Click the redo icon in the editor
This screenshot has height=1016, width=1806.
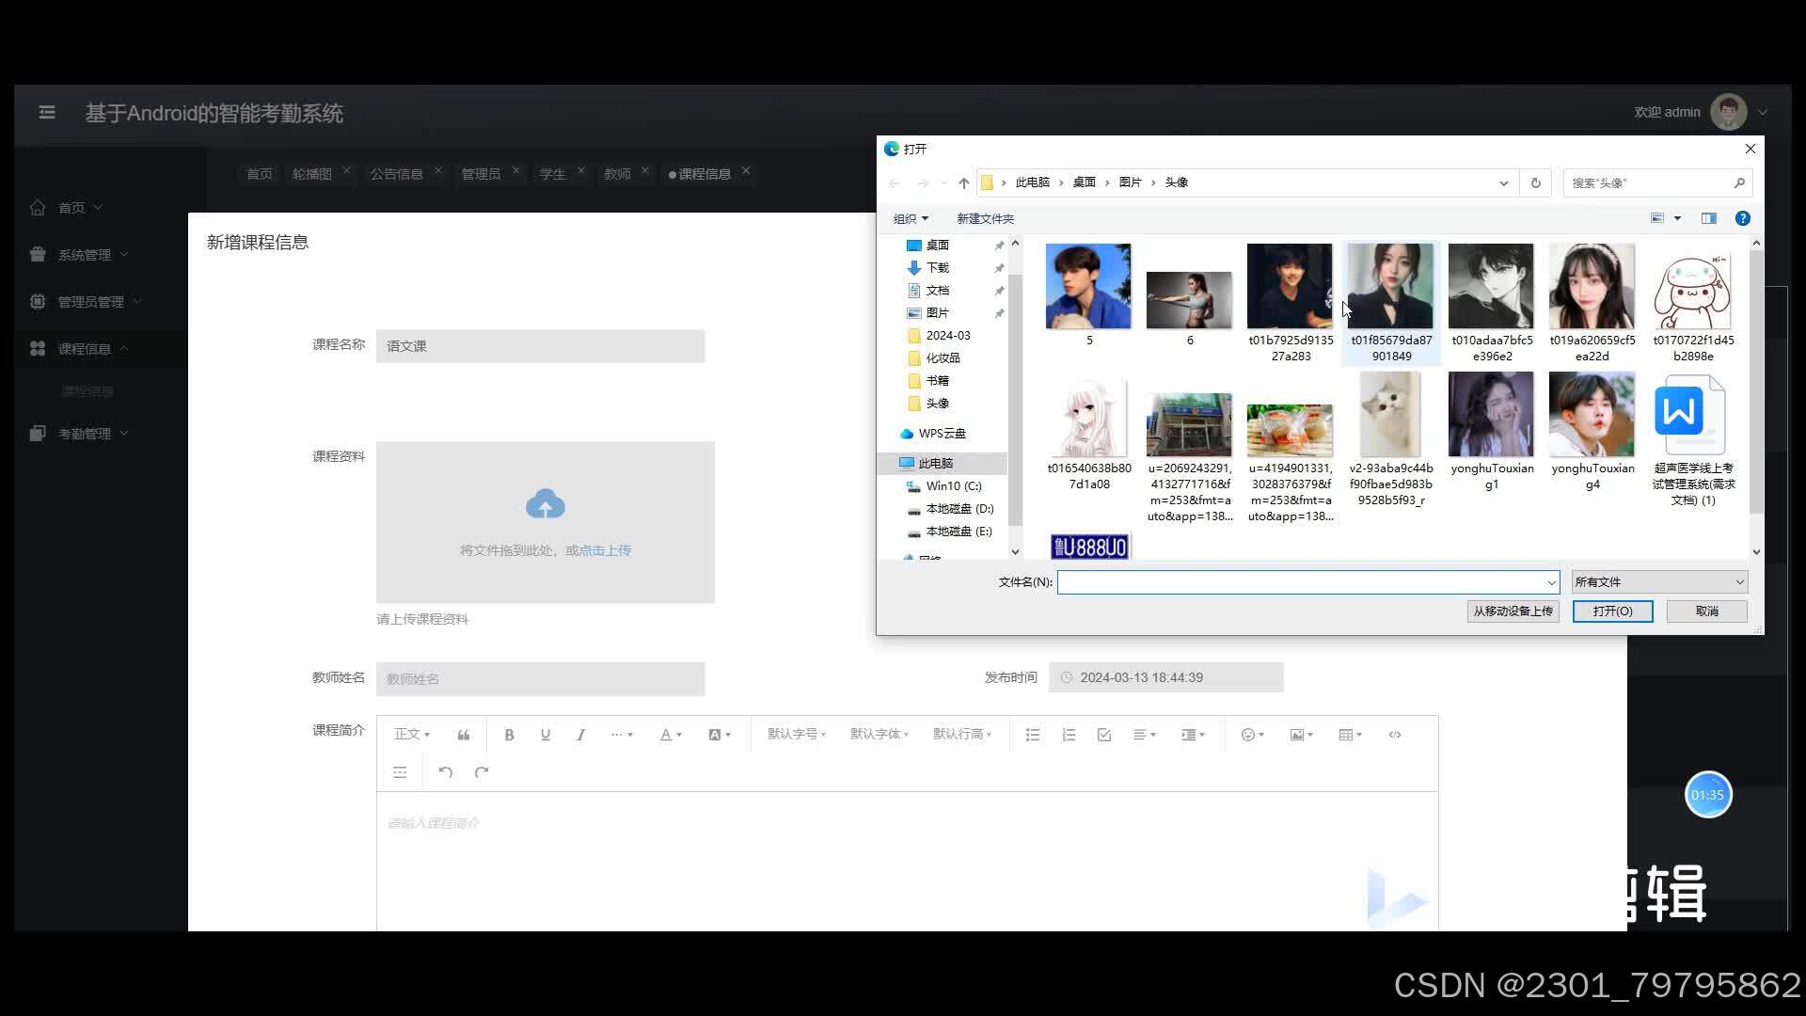coord(482,772)
